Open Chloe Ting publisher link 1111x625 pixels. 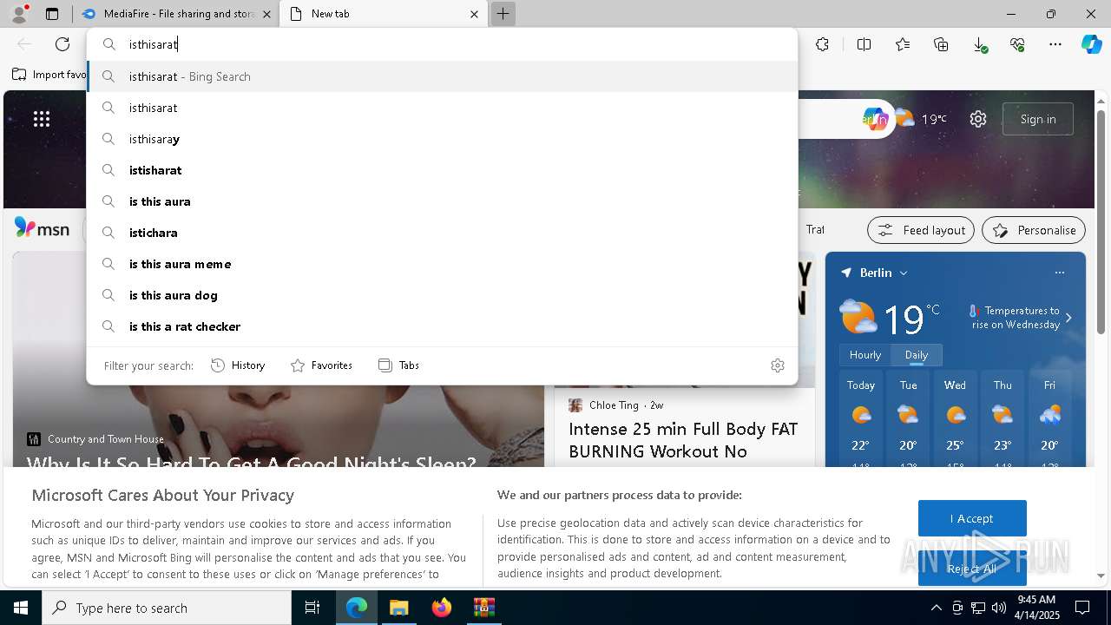point(614,405)
